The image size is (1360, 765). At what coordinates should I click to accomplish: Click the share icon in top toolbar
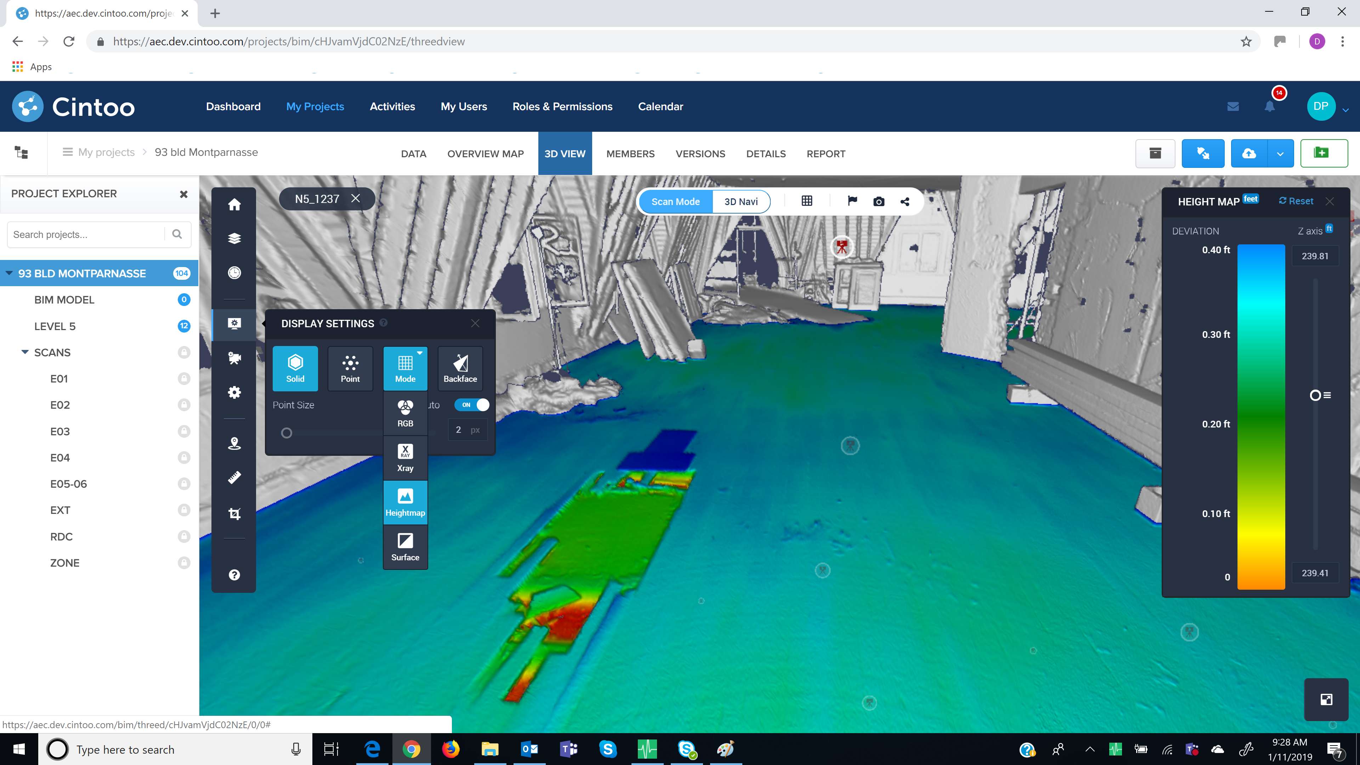click(x=905, y=202)
